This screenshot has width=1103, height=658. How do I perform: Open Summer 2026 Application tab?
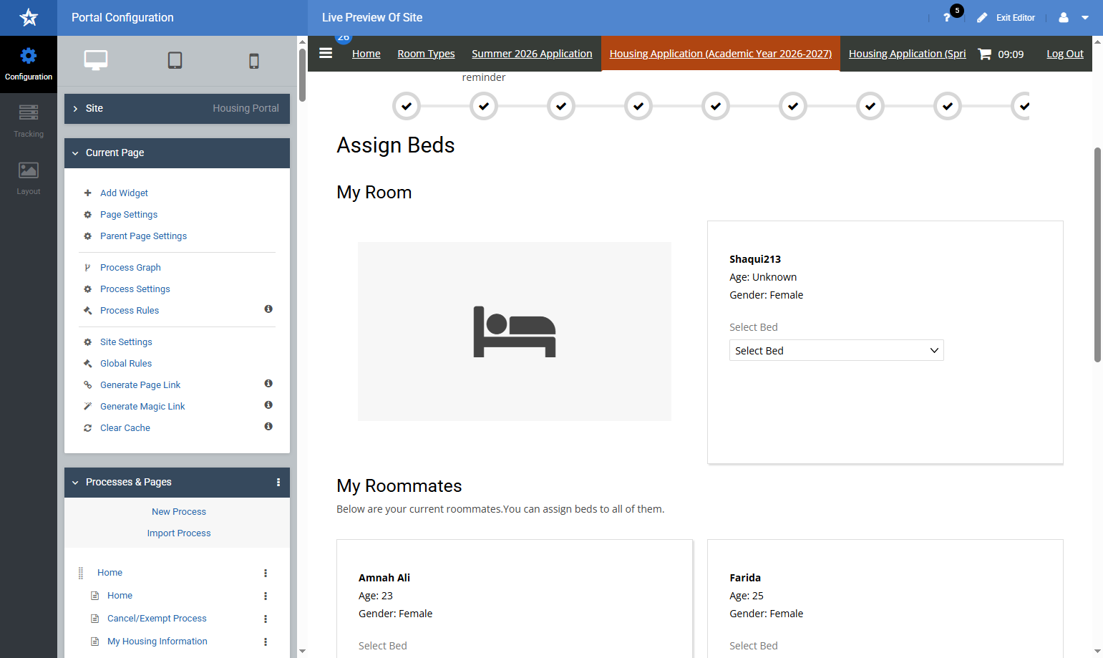click(x=532, y=54)
